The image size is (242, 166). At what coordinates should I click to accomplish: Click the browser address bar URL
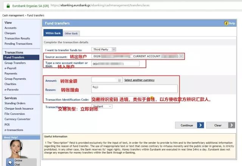(100, 5)
